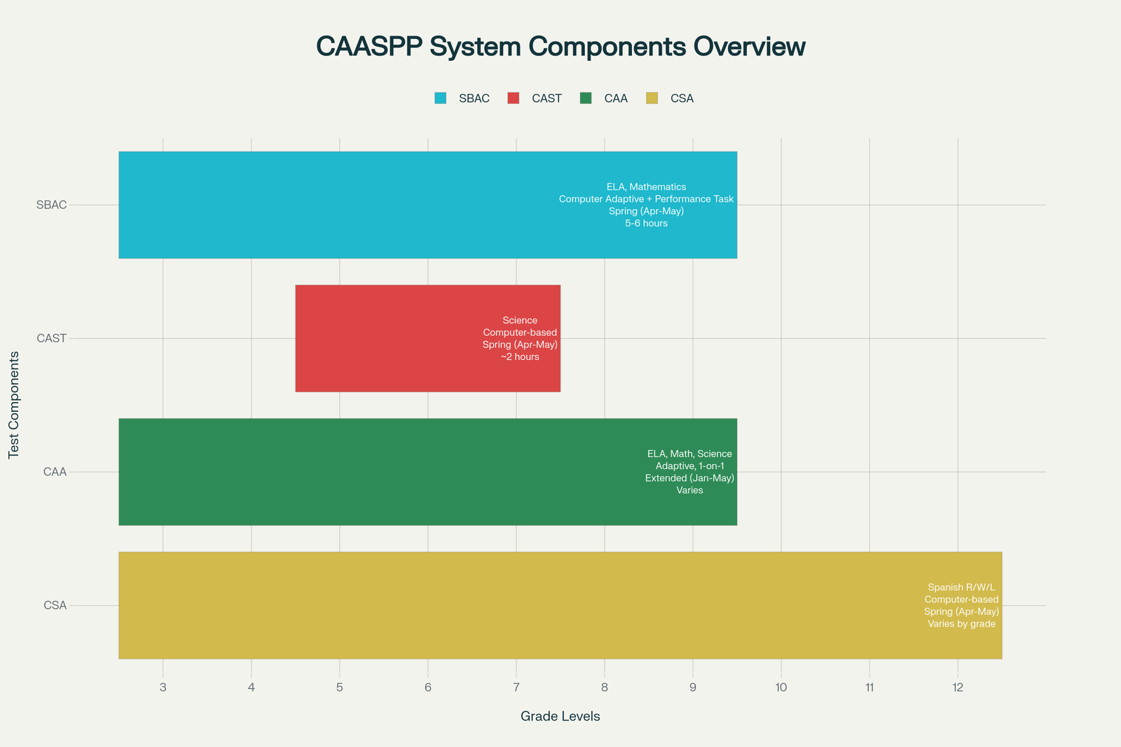This screenshot has width=1121, height=747.
Task: Click x-axis tick label 5
Action: point(340,687)
